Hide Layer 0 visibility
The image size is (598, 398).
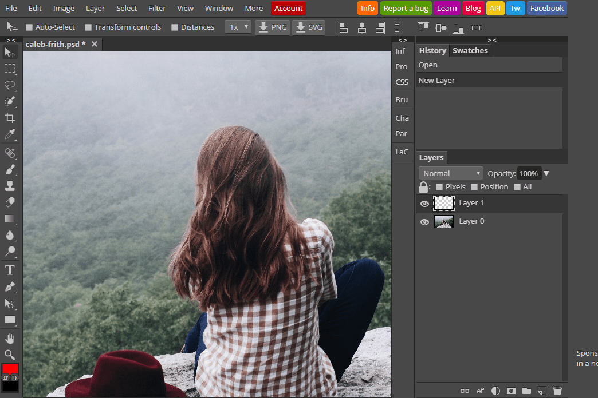[x=424, y=221]
